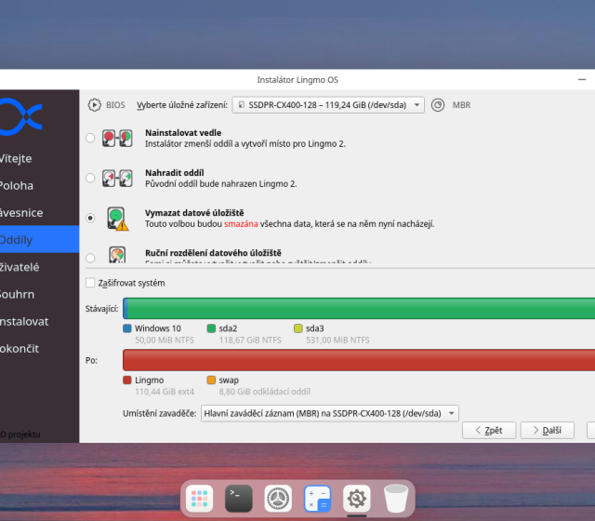Select the 'Oddíly' step in sidebar
The height and width of the screenshot is (521, 595).
(x=19, y=239)
